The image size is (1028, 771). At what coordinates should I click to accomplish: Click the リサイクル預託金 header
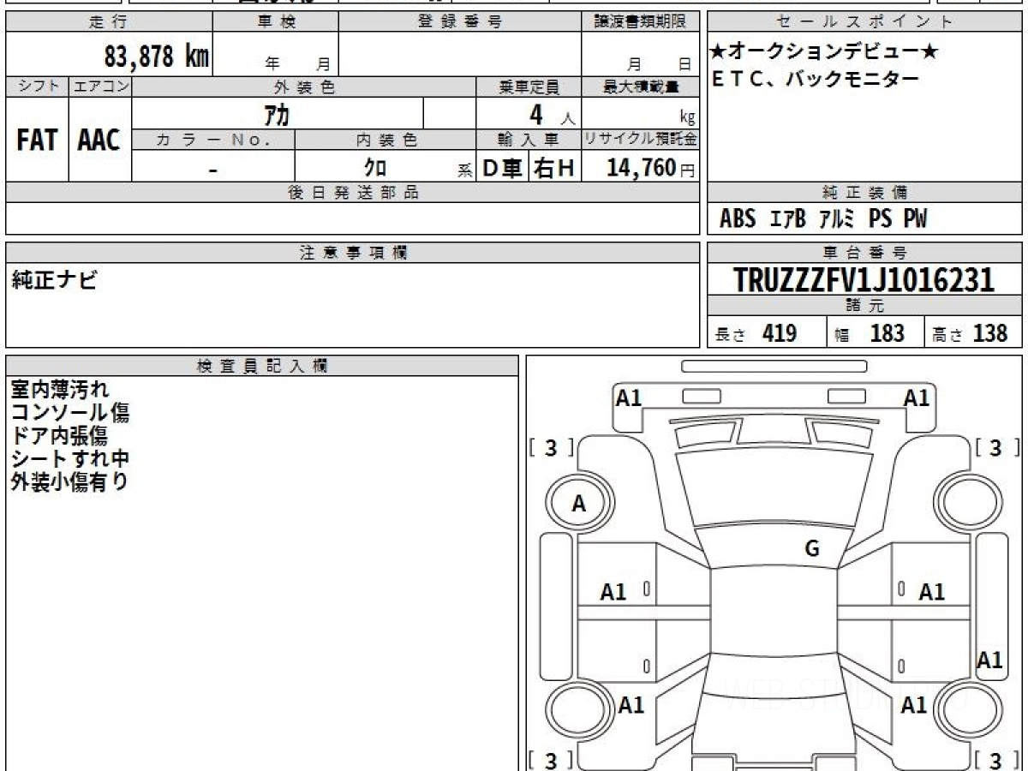point(640,139)
